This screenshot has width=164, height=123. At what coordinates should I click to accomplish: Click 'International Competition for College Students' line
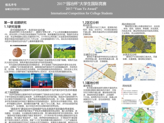(x=82, y=13)
